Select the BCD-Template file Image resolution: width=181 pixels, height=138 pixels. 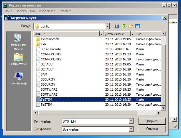[51, 49]
